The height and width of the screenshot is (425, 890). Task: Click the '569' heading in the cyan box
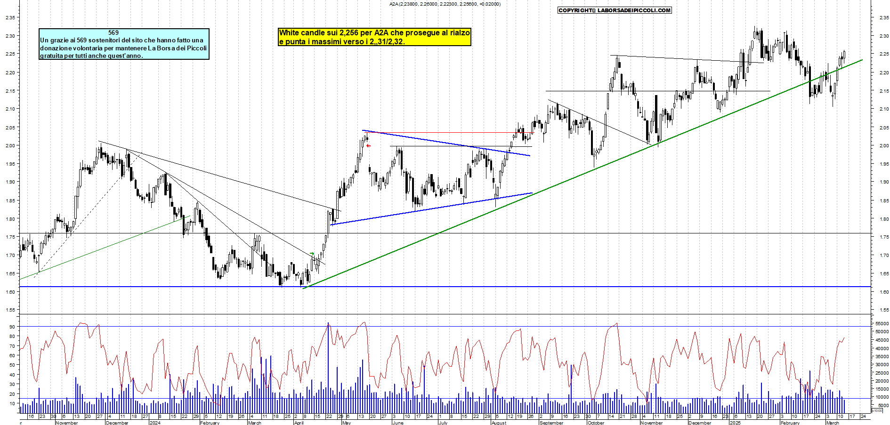(x=113, y=32)
